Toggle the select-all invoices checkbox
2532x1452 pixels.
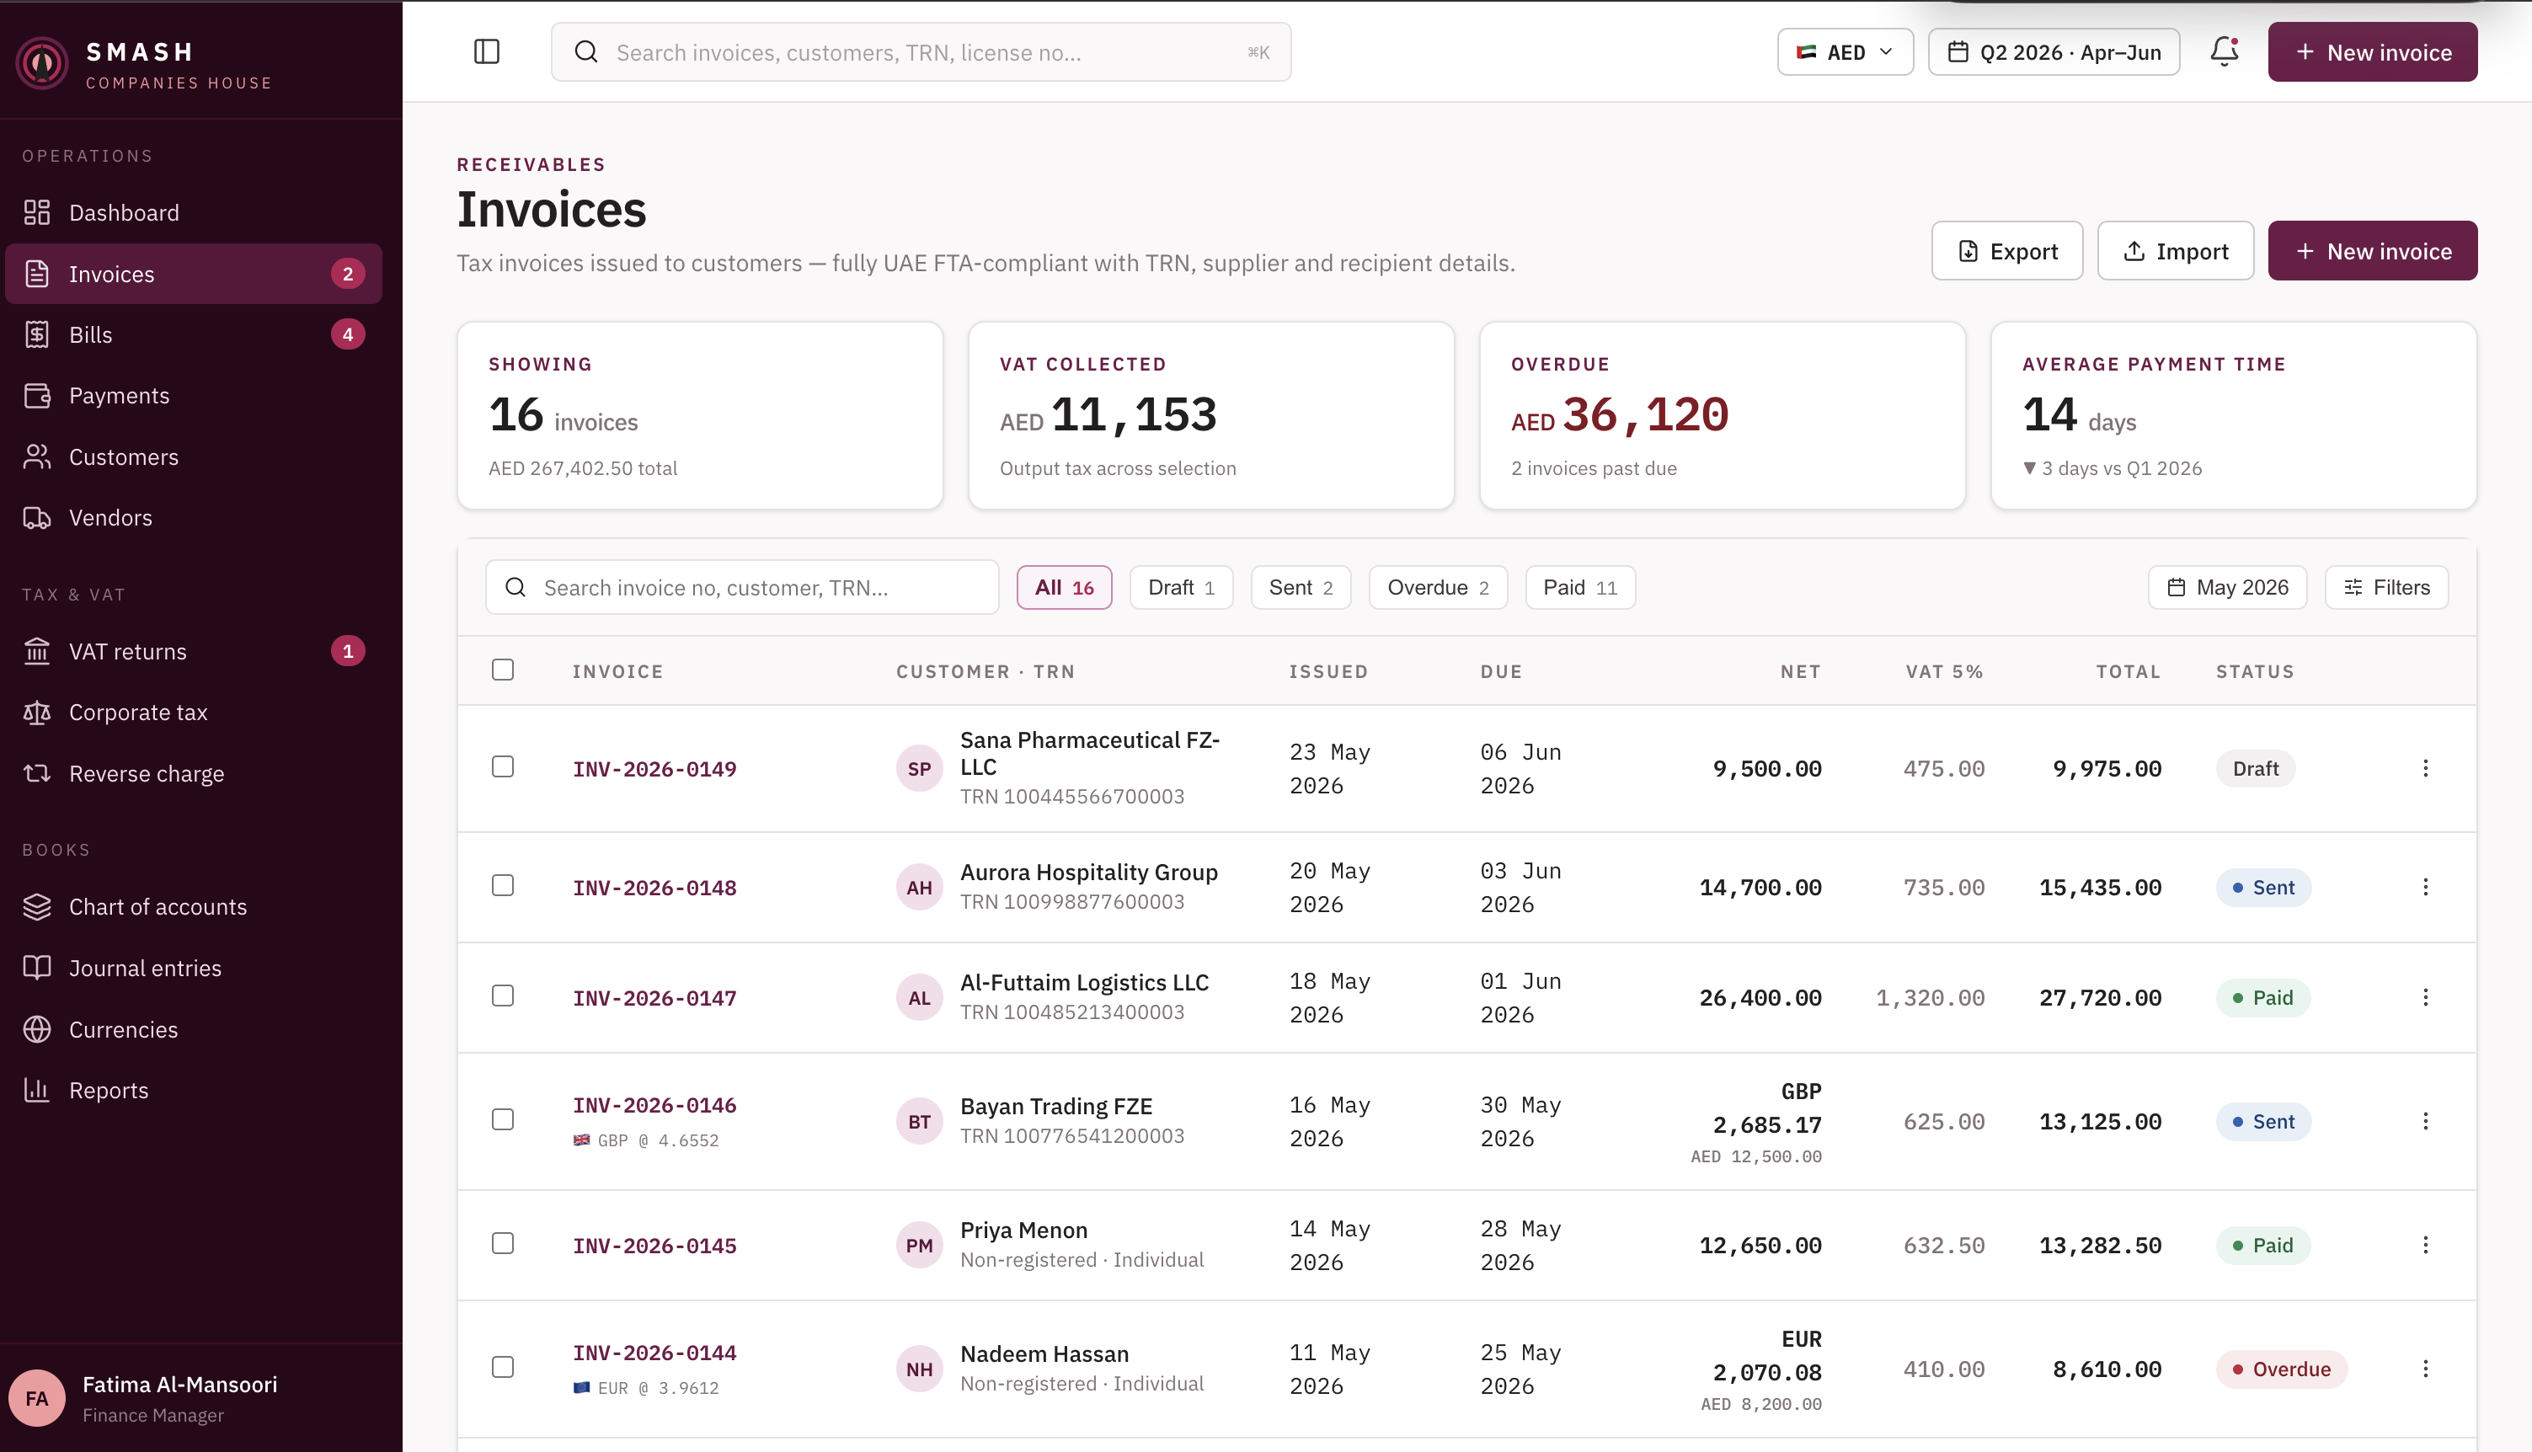503,670
